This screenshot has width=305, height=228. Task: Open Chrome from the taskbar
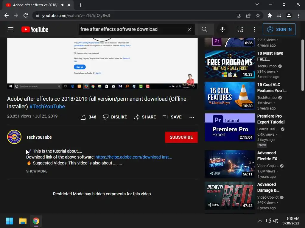point(36,221)
